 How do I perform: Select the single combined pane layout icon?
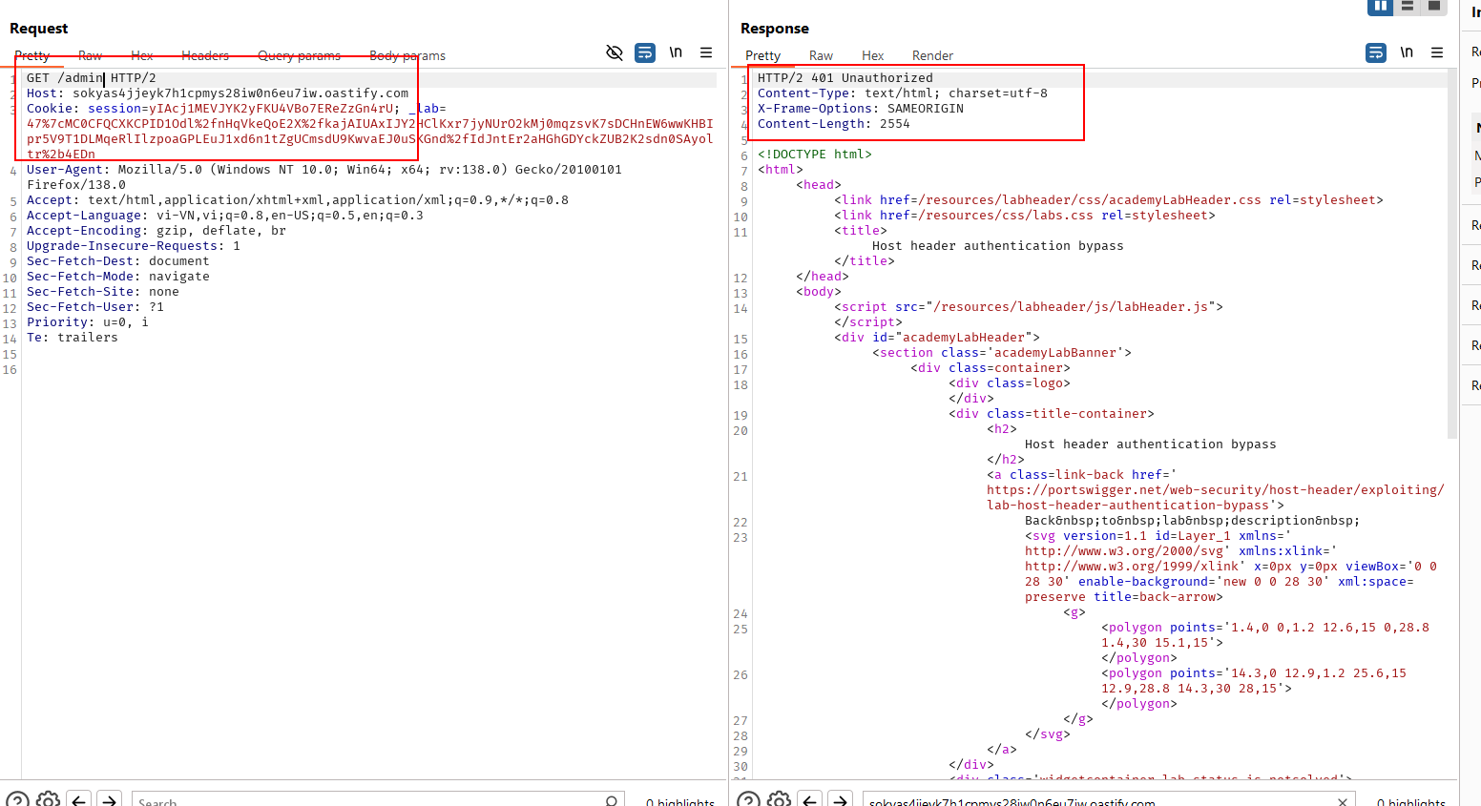point(1434,7)
